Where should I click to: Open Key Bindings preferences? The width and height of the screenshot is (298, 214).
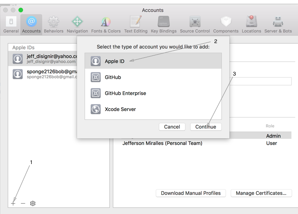164,25
